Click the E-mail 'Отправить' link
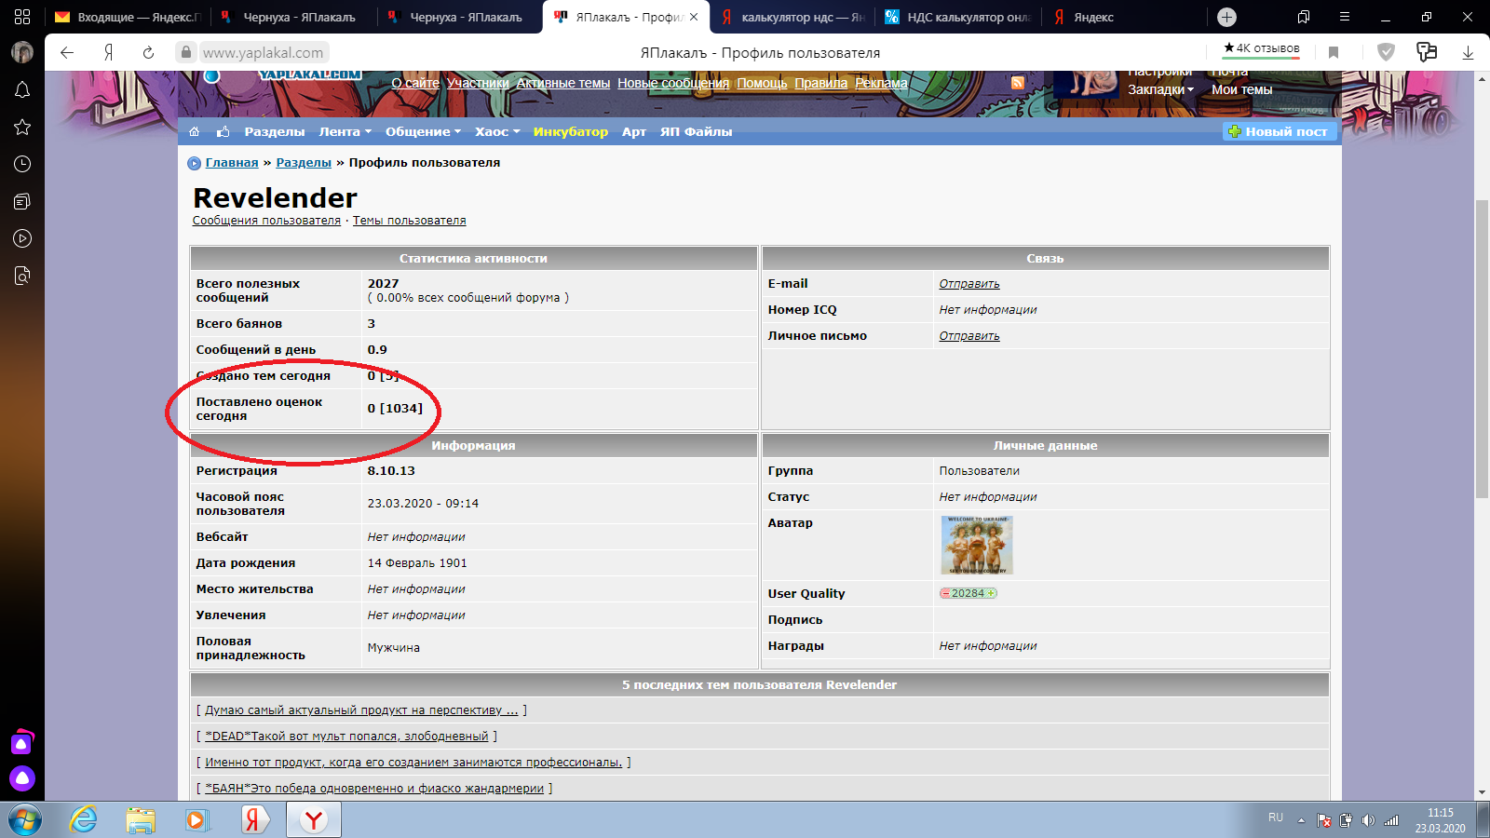 pos(969,284)
